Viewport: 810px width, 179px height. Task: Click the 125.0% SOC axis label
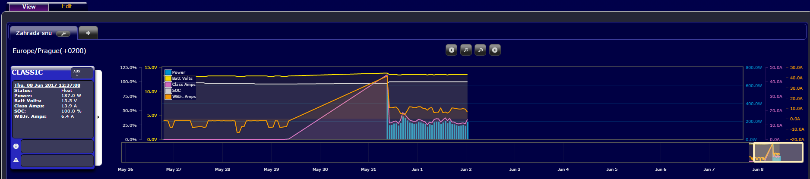(x=128, y=68)
